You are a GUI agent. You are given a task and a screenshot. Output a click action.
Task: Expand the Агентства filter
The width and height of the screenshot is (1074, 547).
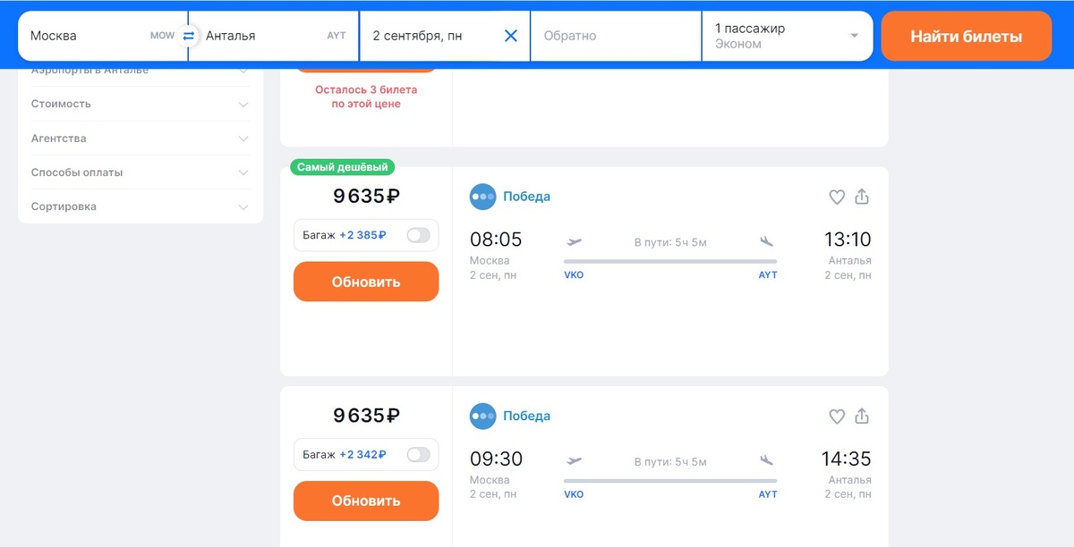click(141, 139)
